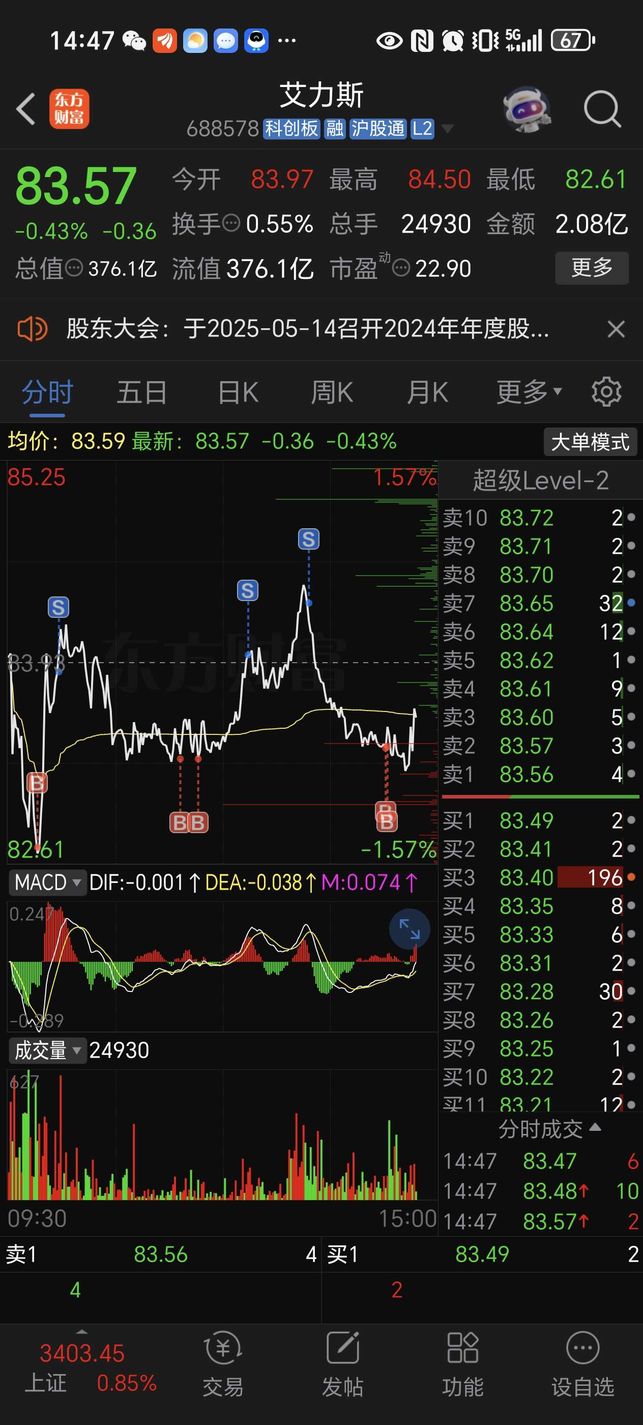This screenshot has width=643, height=1425.
Task: Select the 卖7 83.65 order row
Action: (540, 603)
